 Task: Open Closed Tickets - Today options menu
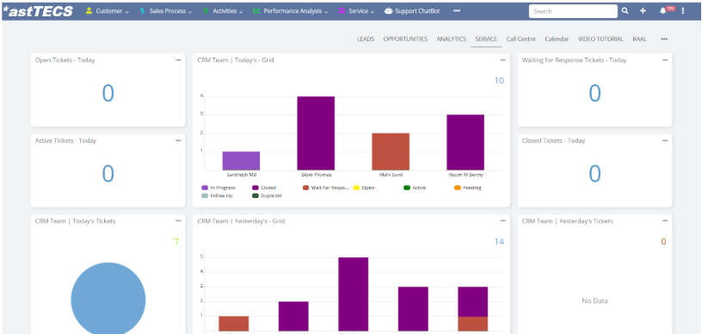(x=665, y=140)
